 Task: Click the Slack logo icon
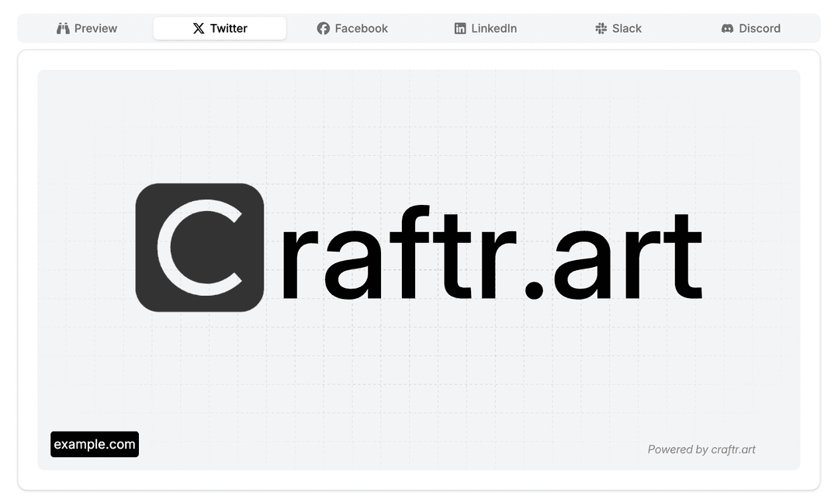[x=601, y=29]
